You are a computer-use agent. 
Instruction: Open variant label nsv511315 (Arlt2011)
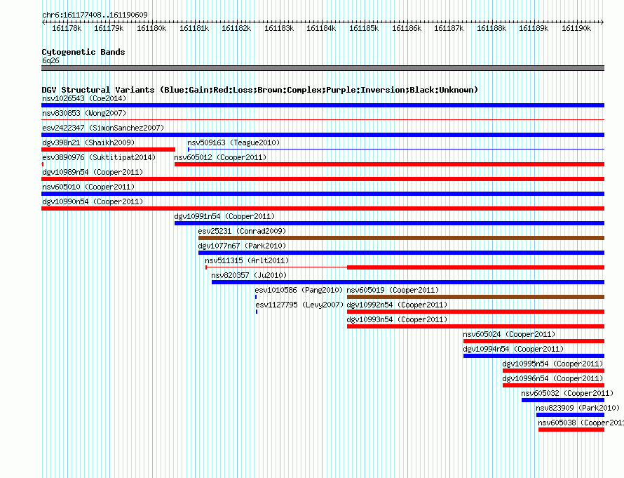pyautogui.click(x=247, y=260)
